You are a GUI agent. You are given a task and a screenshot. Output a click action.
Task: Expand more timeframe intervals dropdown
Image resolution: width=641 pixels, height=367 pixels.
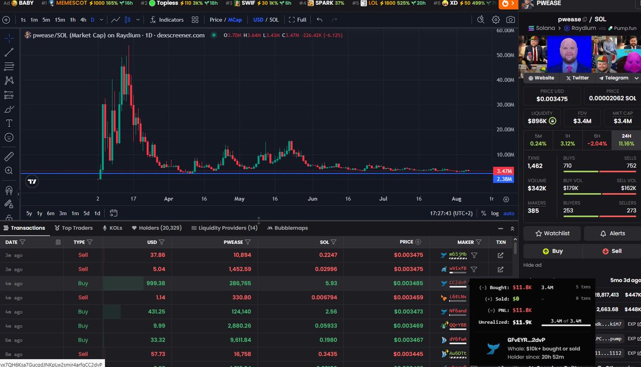click(x=101, y=20)
